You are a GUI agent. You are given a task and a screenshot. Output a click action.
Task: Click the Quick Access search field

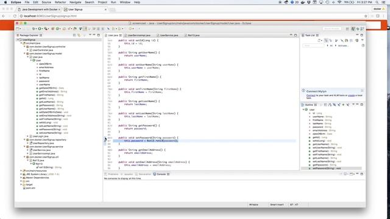pos(331,29)
